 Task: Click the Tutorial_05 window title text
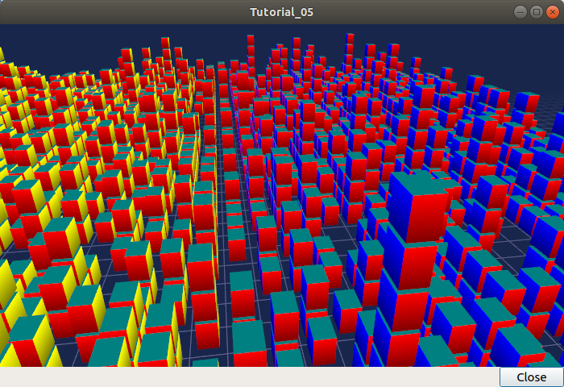pos(281,11)
